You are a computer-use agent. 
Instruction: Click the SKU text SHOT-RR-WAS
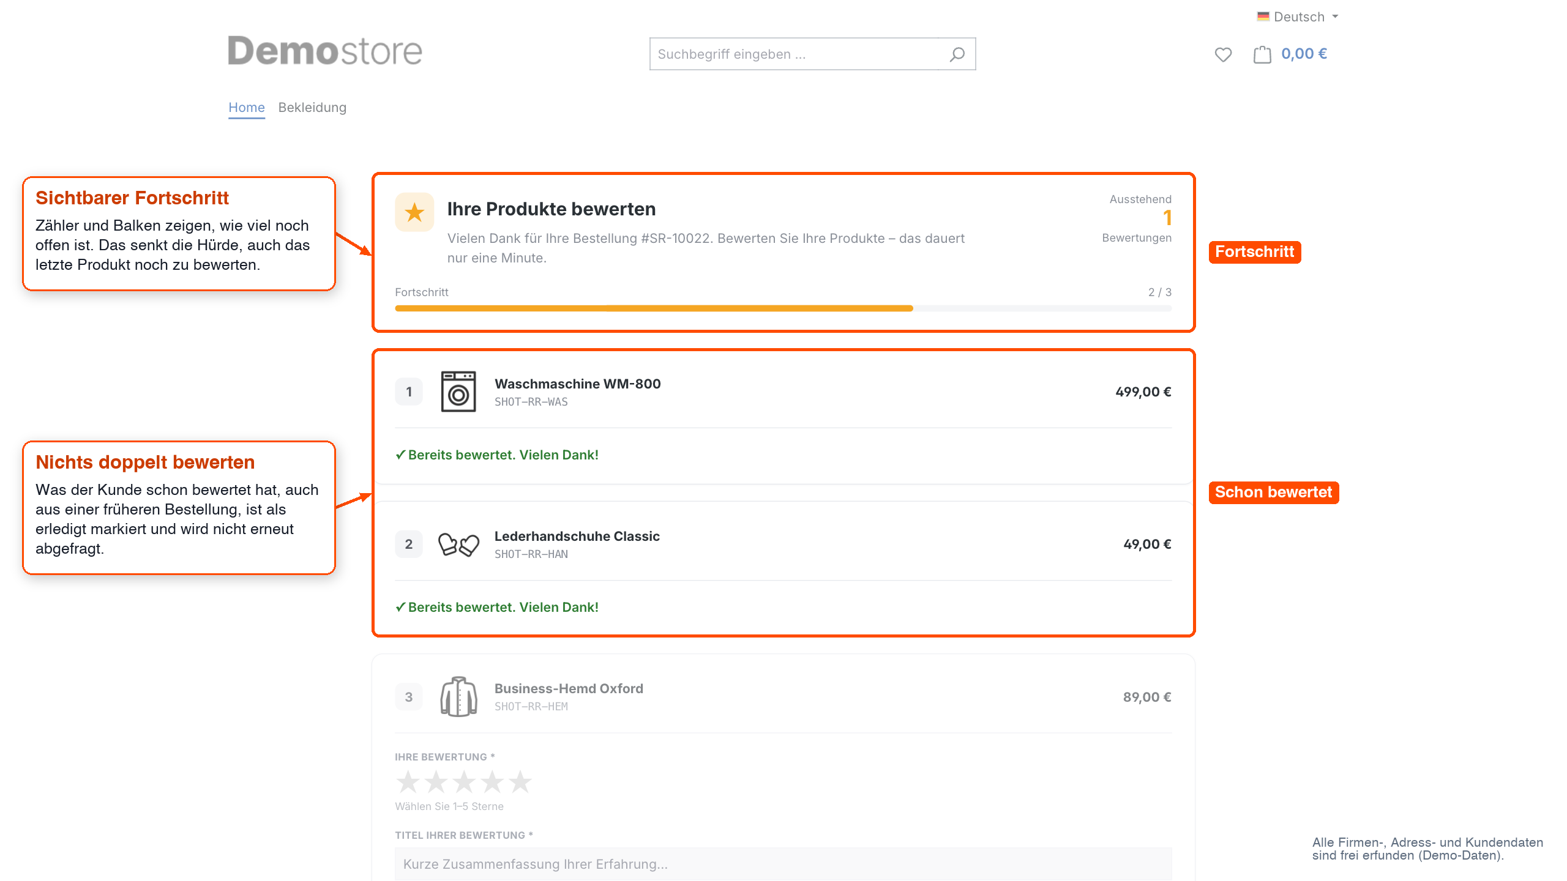tap(531, 402)
